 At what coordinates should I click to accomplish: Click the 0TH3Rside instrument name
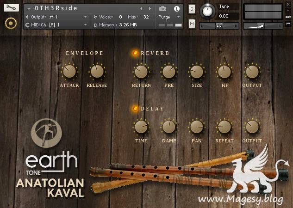coord(56,8)
